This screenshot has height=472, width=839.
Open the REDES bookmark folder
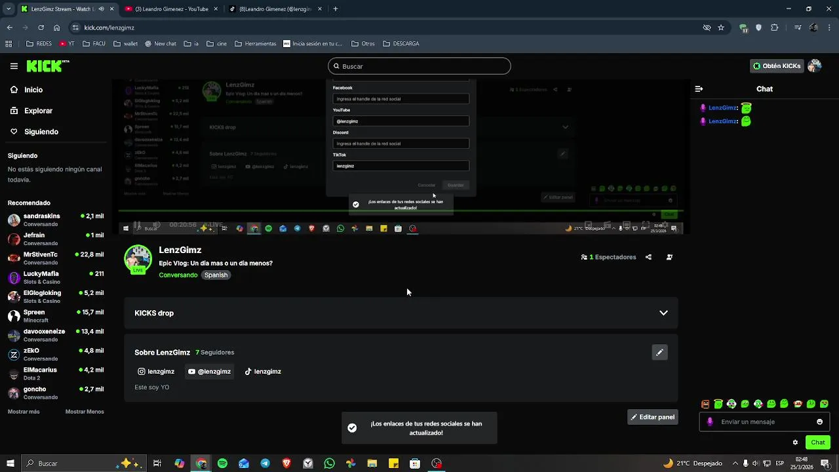click(39, 44)
